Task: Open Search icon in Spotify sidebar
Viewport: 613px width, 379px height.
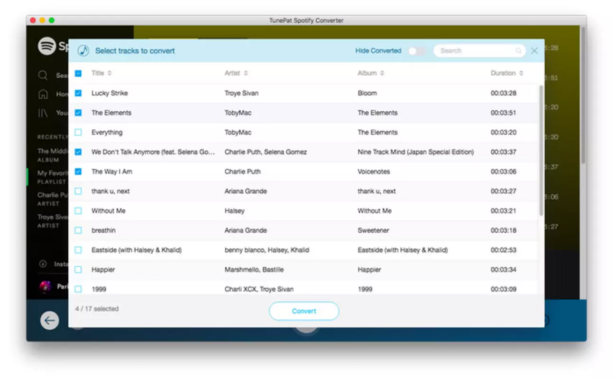Action: point(43,75)
